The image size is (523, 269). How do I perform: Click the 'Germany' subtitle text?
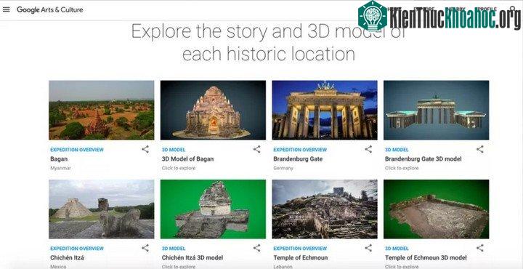(283, 168)
